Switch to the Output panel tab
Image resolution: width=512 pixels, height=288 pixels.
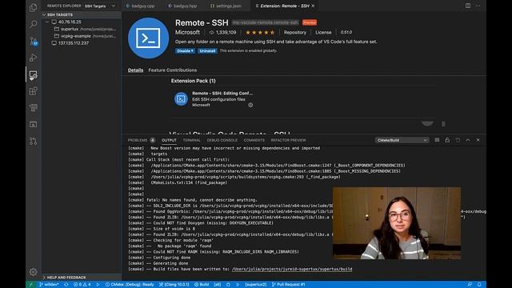169,140
